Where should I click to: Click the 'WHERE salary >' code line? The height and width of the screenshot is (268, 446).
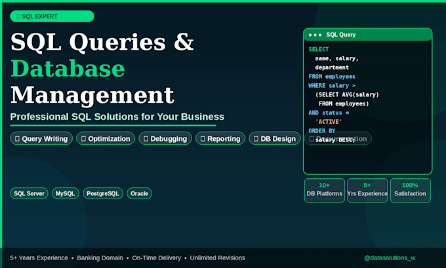click(332, 86)
